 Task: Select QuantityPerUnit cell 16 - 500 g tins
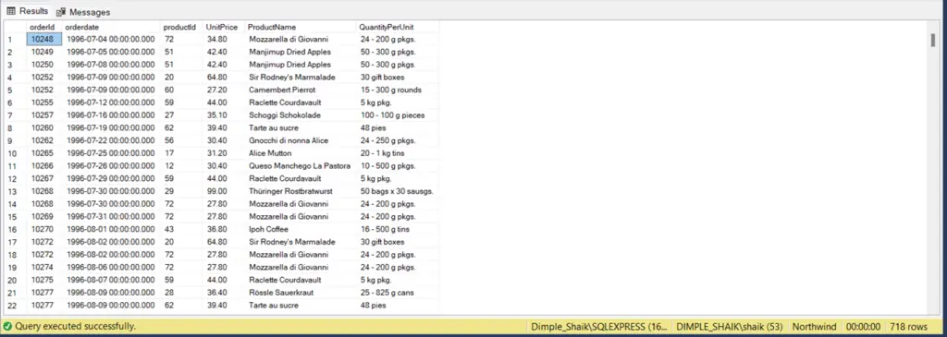tap(398, 229)
